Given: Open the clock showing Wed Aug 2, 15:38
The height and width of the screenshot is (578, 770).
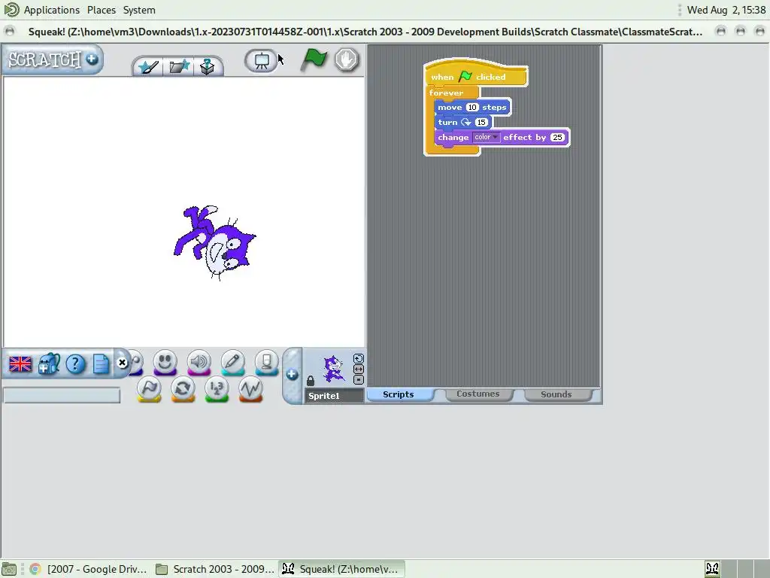Looking at the screenshot, I should [726, 10].
